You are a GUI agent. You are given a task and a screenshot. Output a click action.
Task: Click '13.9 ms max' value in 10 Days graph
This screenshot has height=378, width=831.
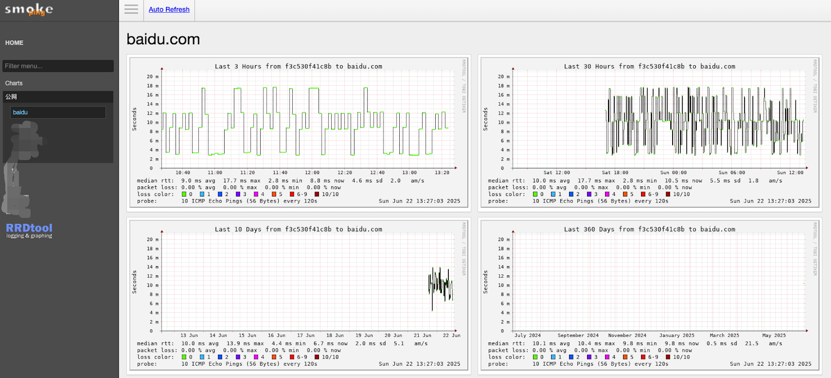pyautogui.click(x=245, y=343)
